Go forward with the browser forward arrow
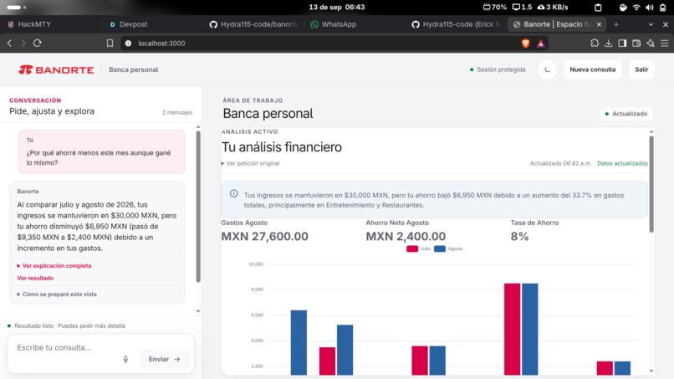The width and height of the screenshot is (674, 379). [23, 43]
